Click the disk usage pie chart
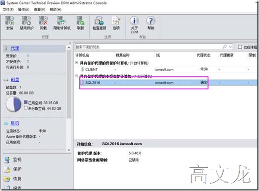Image resolution: width=259 pixels, height=191 pixels. tap(14, 104)
